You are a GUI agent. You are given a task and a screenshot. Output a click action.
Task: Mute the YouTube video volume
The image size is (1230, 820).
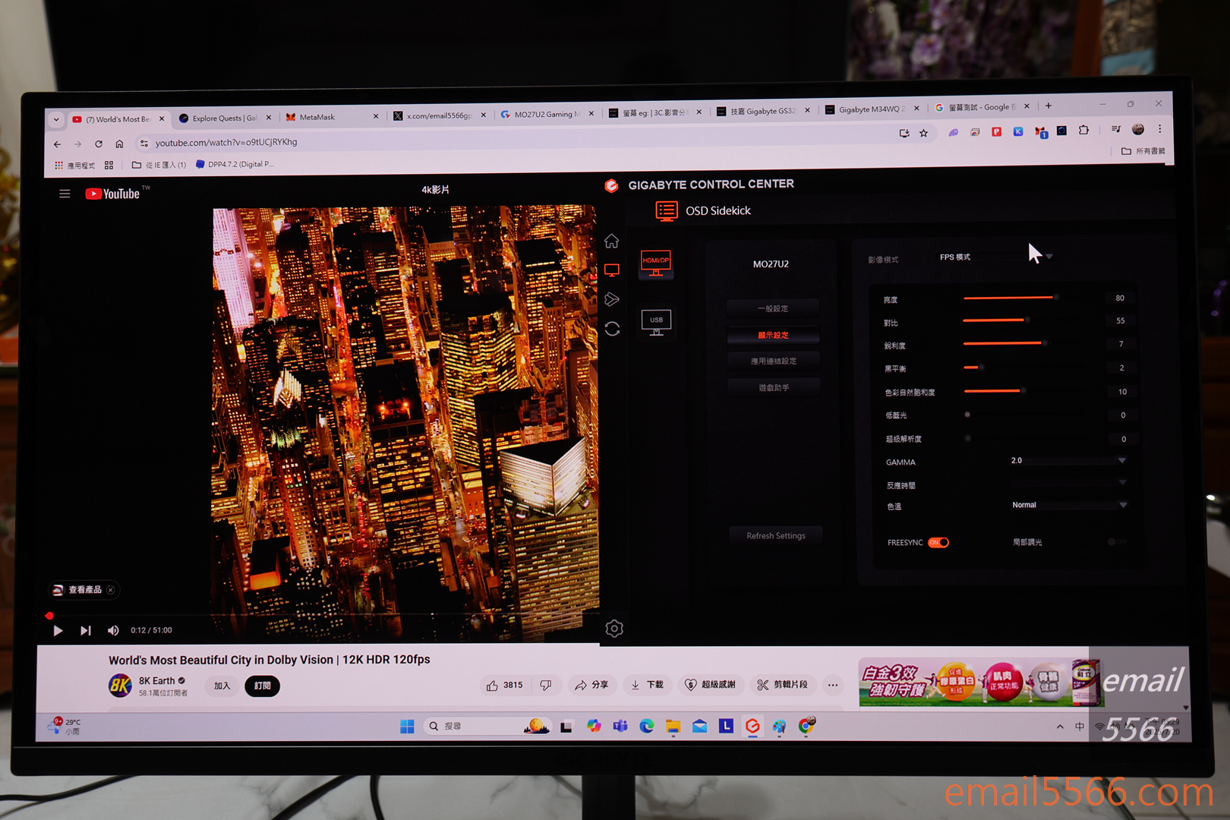click(113, 630)
